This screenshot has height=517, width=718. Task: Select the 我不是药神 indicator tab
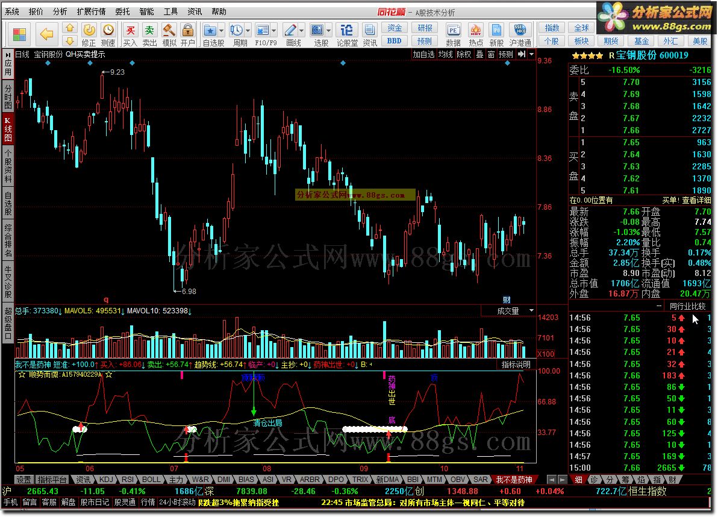(514, 480)
